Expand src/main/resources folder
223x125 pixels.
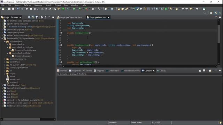tap(5, 59)
